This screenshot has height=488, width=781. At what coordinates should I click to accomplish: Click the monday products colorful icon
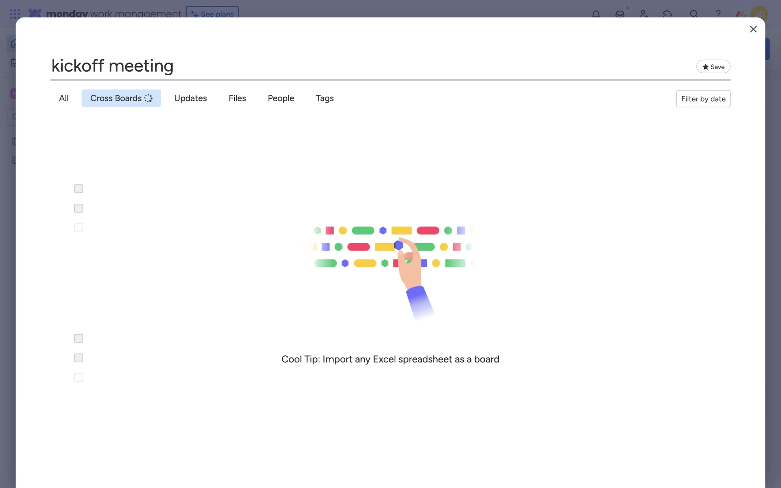(x=740, y=14)
